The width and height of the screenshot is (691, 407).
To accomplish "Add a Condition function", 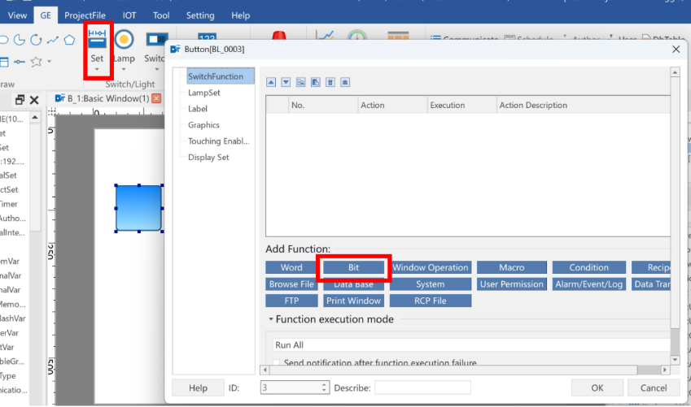I will point(588,267).
